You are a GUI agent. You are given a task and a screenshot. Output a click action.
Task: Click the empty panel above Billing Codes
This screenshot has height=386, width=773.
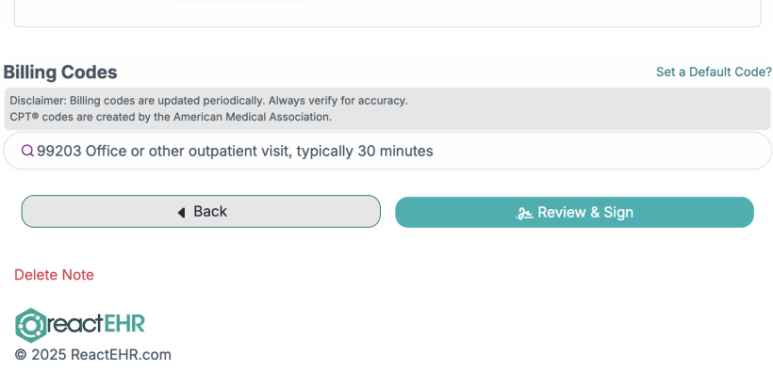(x=387, y=13)
